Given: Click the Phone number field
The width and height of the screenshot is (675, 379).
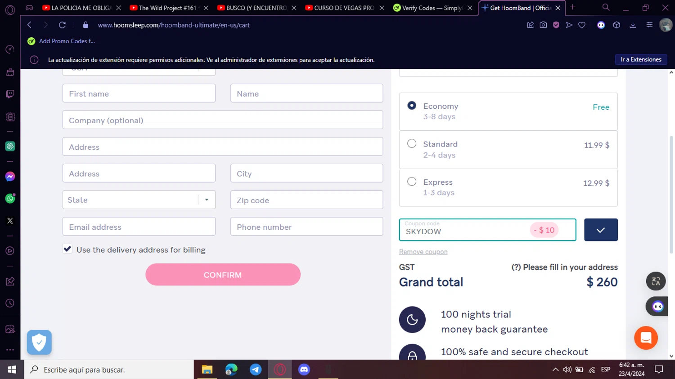Looking at the screenshot, I should [x=306, y=226].
